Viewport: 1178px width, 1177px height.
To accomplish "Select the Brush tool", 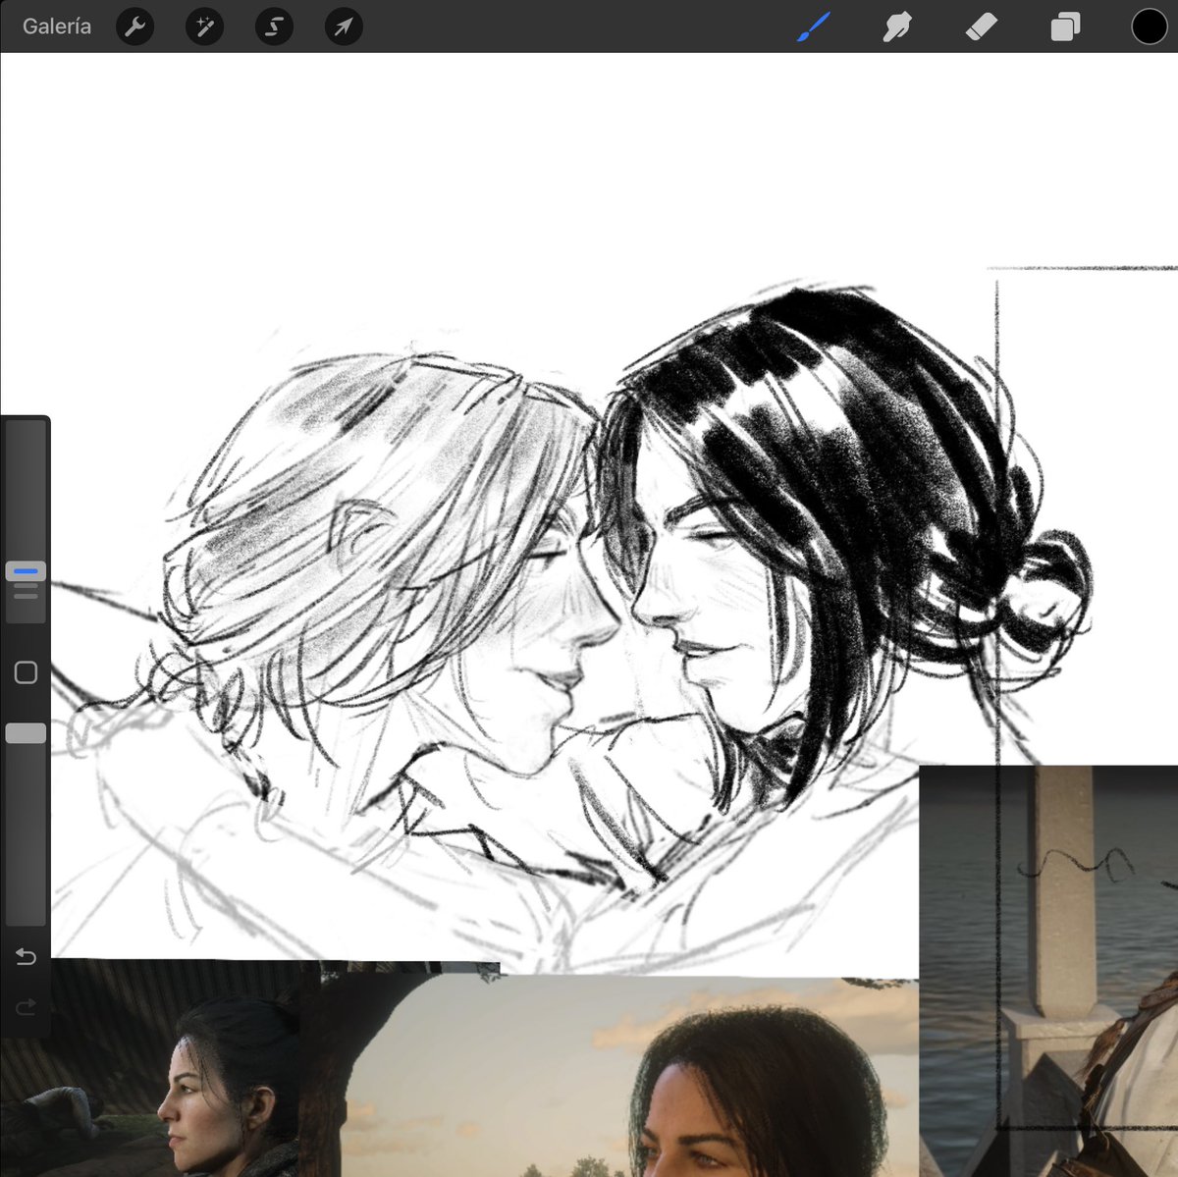I will (x=814, y=27).
